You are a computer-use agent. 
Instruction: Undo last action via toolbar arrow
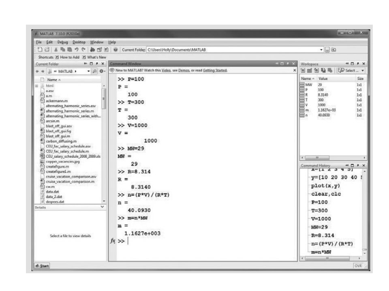[x=77, y=49]
